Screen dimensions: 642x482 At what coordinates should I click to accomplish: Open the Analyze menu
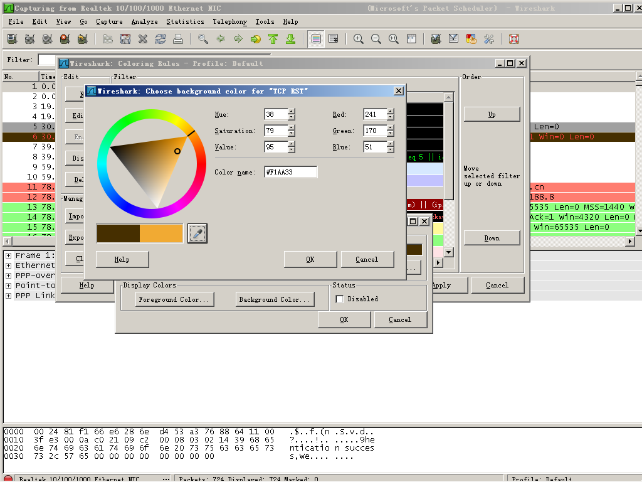pos(145,22)
